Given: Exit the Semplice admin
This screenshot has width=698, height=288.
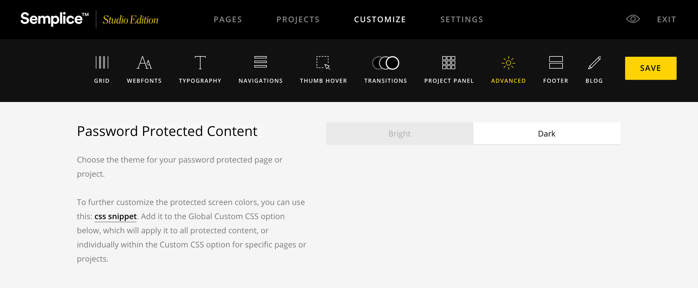Looking at the screenshot, I should coord(667,20).
